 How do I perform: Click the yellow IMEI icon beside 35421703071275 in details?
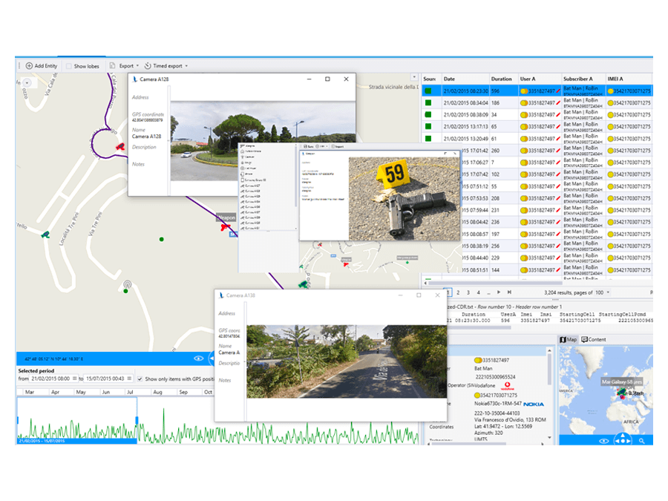(x=477, y=396)
